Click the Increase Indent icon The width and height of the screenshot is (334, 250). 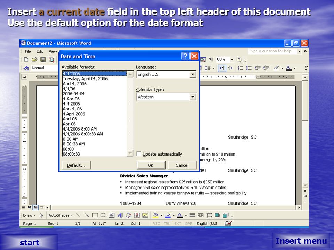[266, 68]
